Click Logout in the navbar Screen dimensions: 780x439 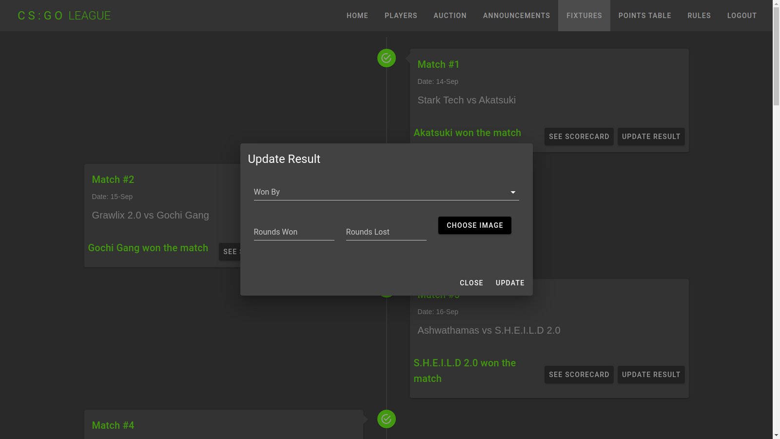click(742, 16)
